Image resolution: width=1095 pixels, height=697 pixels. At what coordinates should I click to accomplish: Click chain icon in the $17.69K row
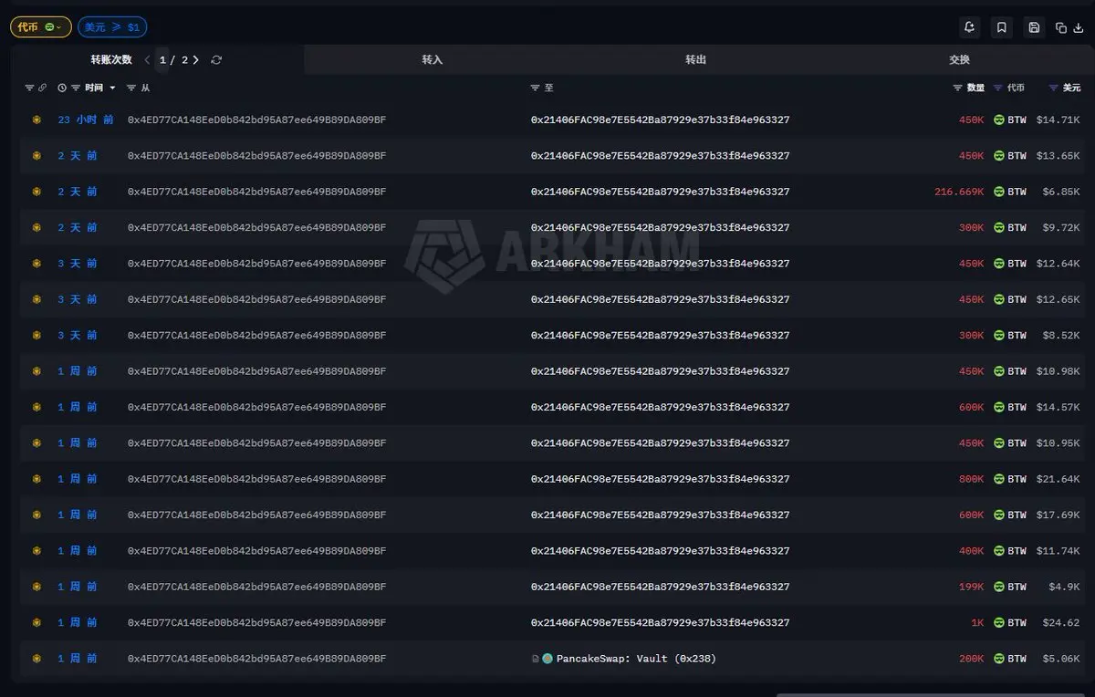tap(36, 515)
